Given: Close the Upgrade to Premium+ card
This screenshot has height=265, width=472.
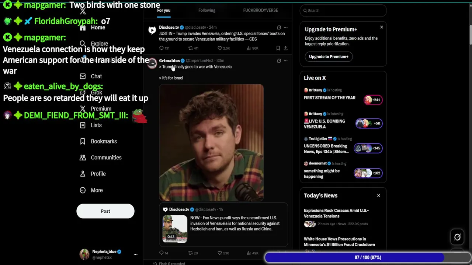Looking at the screenshot, I should point(381,27).
